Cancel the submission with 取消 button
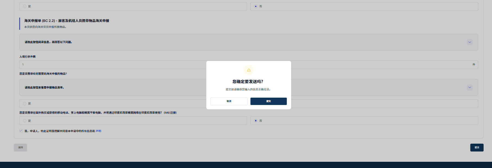 coord(229,101)
